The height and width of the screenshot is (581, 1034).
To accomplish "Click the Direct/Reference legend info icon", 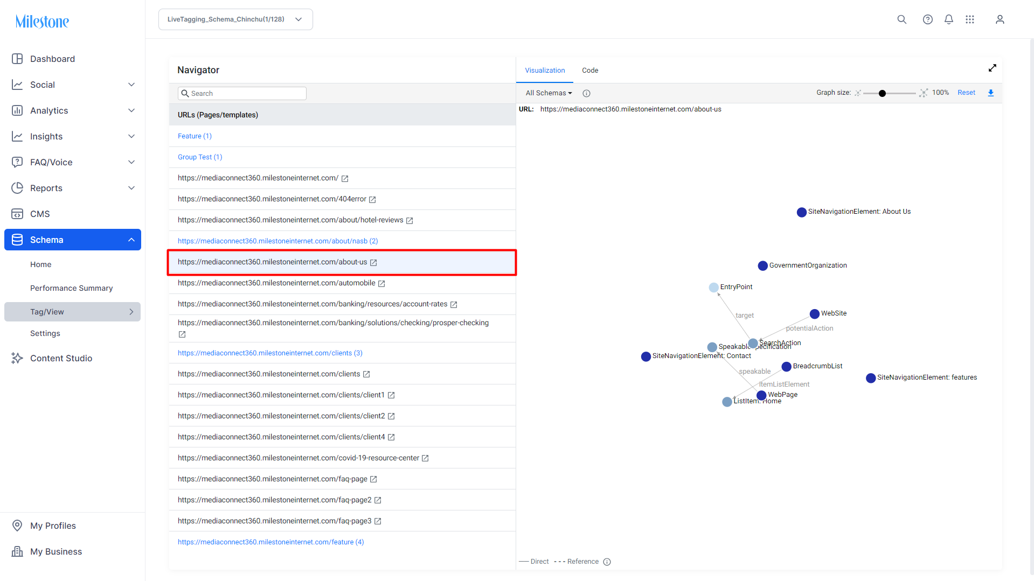I will point(607,562).
